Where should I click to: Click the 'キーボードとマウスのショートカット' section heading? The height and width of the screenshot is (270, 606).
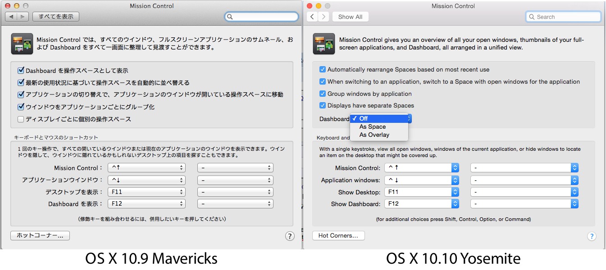tap(56, 137)
